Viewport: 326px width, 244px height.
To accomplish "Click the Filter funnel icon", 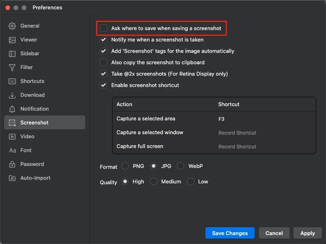I will [12, 68].
